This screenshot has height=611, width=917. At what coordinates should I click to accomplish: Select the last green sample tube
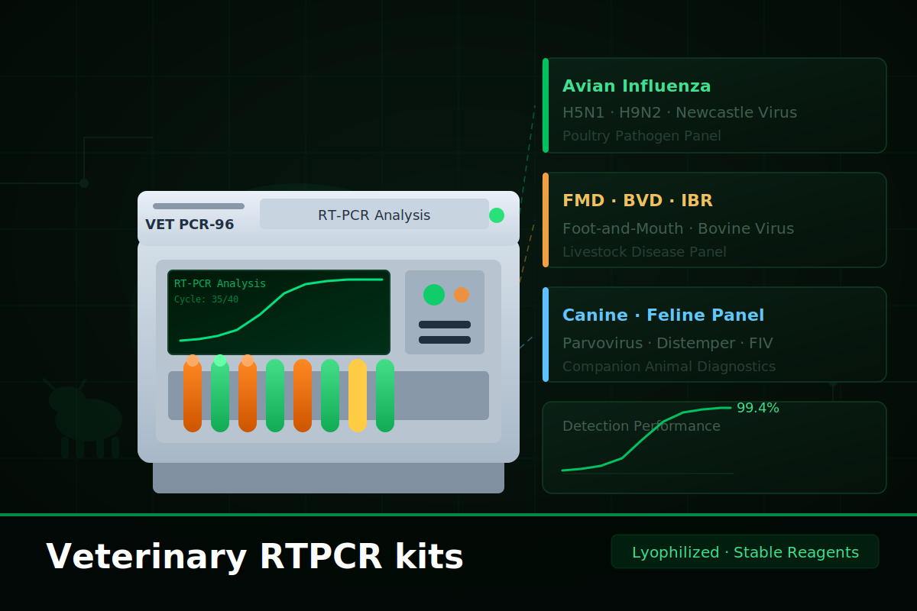385,396
